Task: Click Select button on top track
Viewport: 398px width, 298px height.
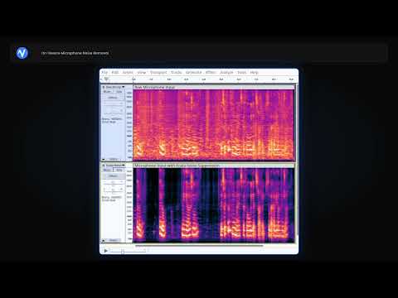Action: pyautogui.click(x=114, y=159)
